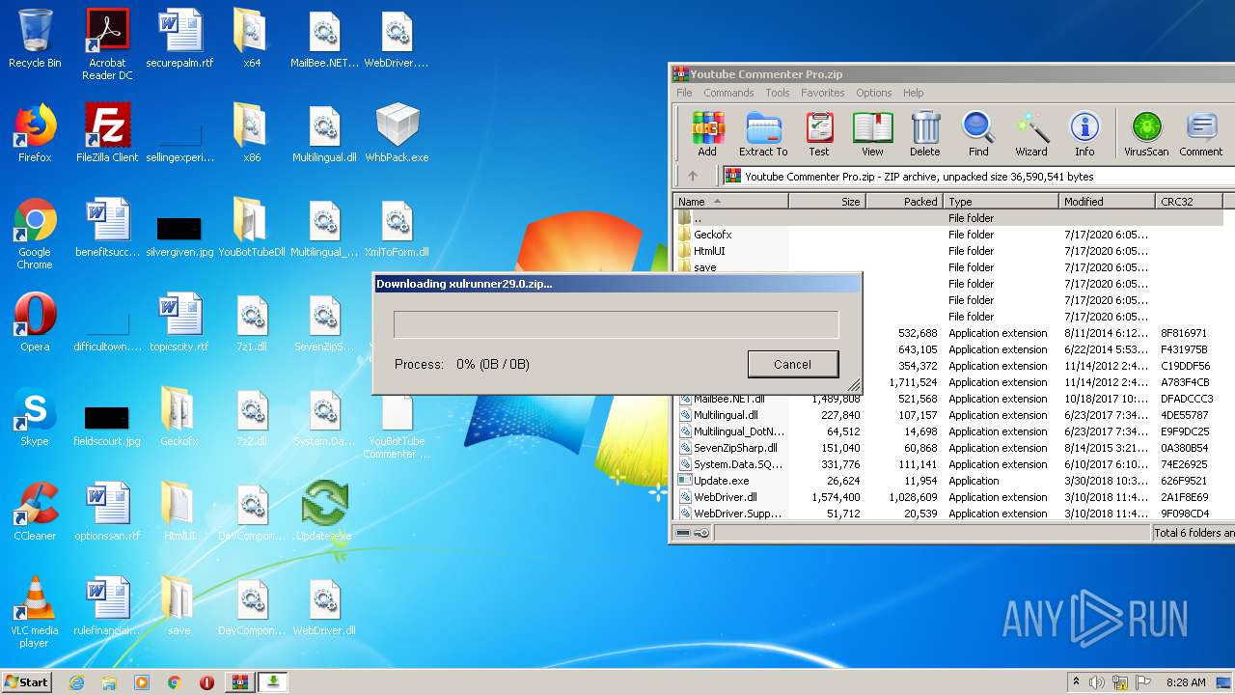Open Windows Explorer from the taskbar
1235x695 pixels.
pyautogui.click(x=109, y=682)
